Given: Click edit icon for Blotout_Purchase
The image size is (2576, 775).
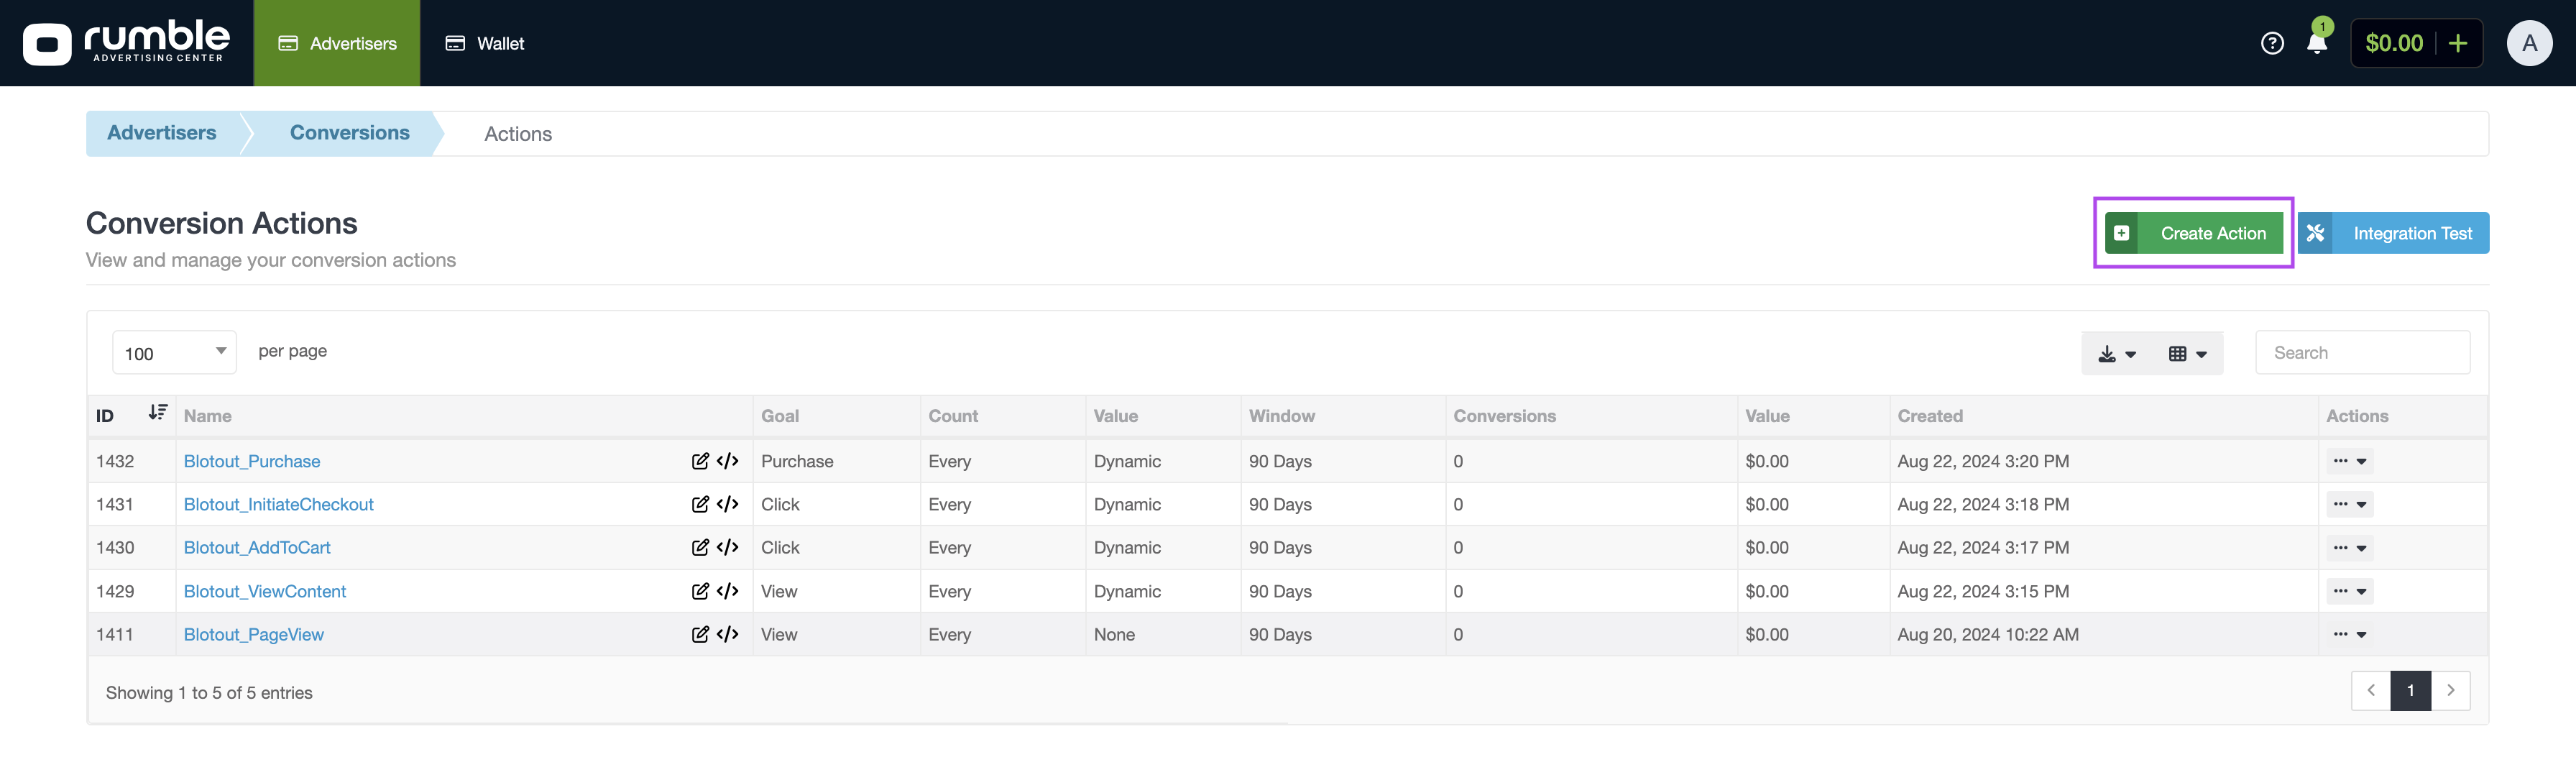Looking at the screenshot, I should pyautogui.click(x=700, y=461).
